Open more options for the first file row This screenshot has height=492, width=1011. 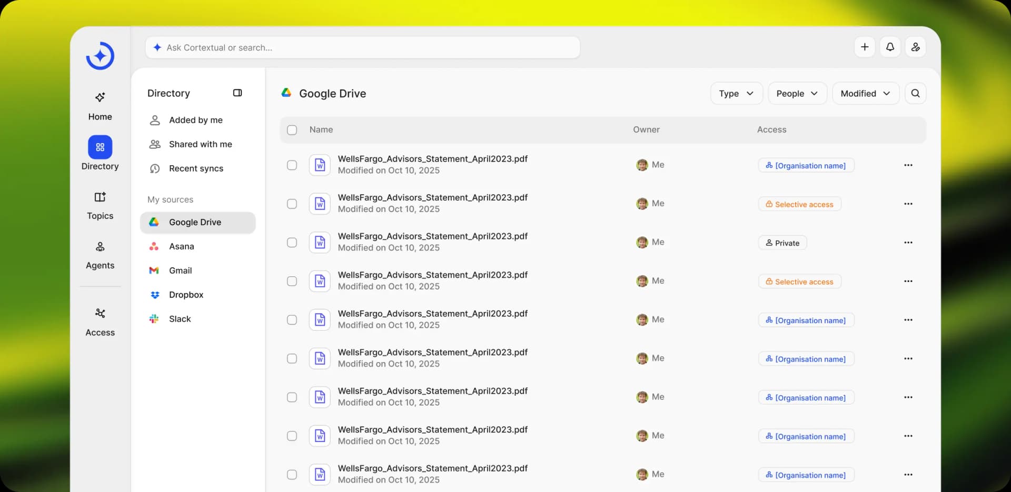pyautogui.click(x=908, y=165)
